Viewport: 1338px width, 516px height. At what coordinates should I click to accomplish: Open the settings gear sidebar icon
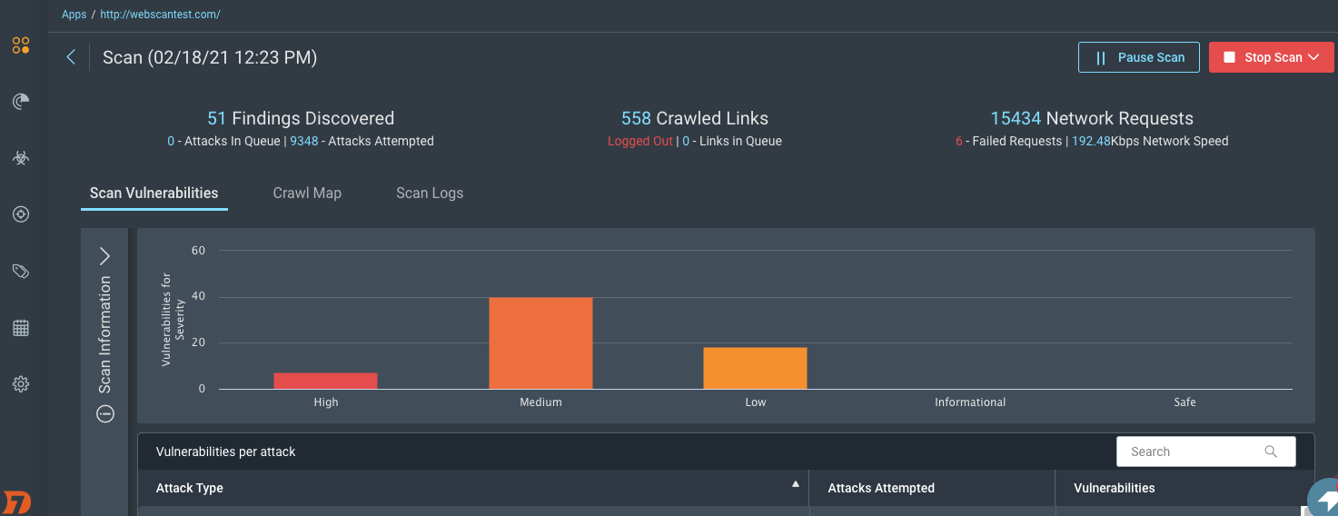pos(21,384)
